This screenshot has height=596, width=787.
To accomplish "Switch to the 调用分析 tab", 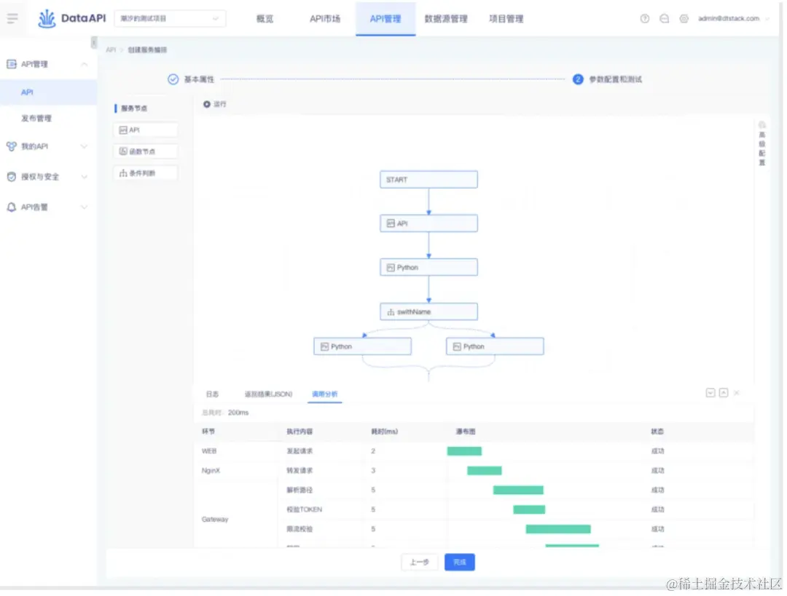I will click(x=325, y=394).
